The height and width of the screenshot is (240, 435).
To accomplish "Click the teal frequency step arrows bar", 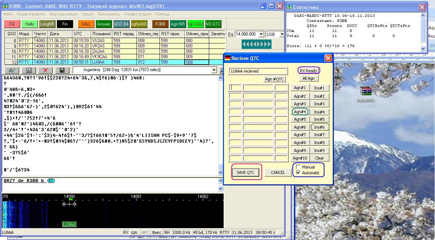I will point(256,44).
